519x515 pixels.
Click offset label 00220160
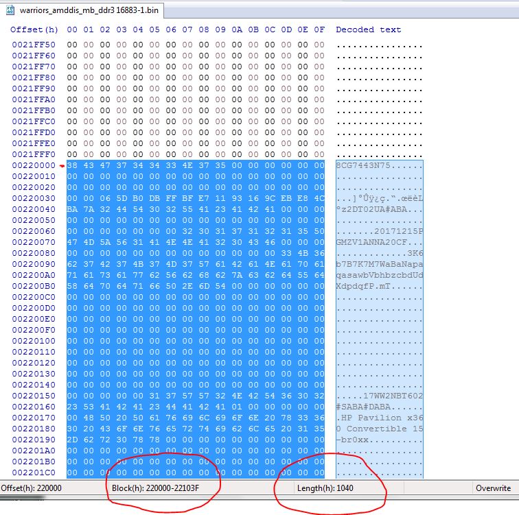tap(34, 407)
